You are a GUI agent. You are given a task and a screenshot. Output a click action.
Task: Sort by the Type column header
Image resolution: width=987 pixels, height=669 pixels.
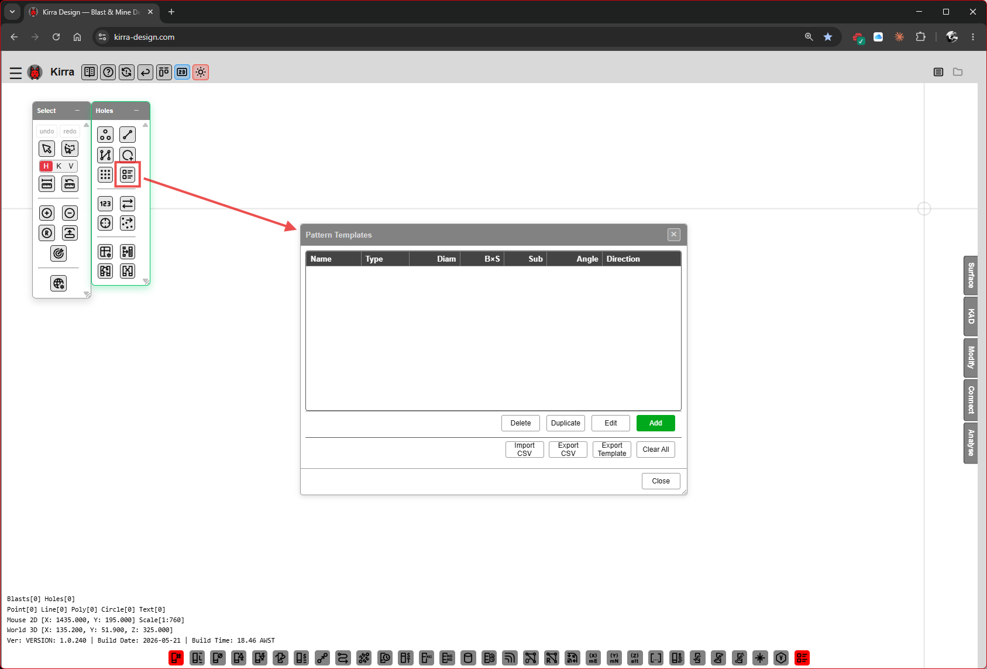pyautogui.click(x=385, y=259)
